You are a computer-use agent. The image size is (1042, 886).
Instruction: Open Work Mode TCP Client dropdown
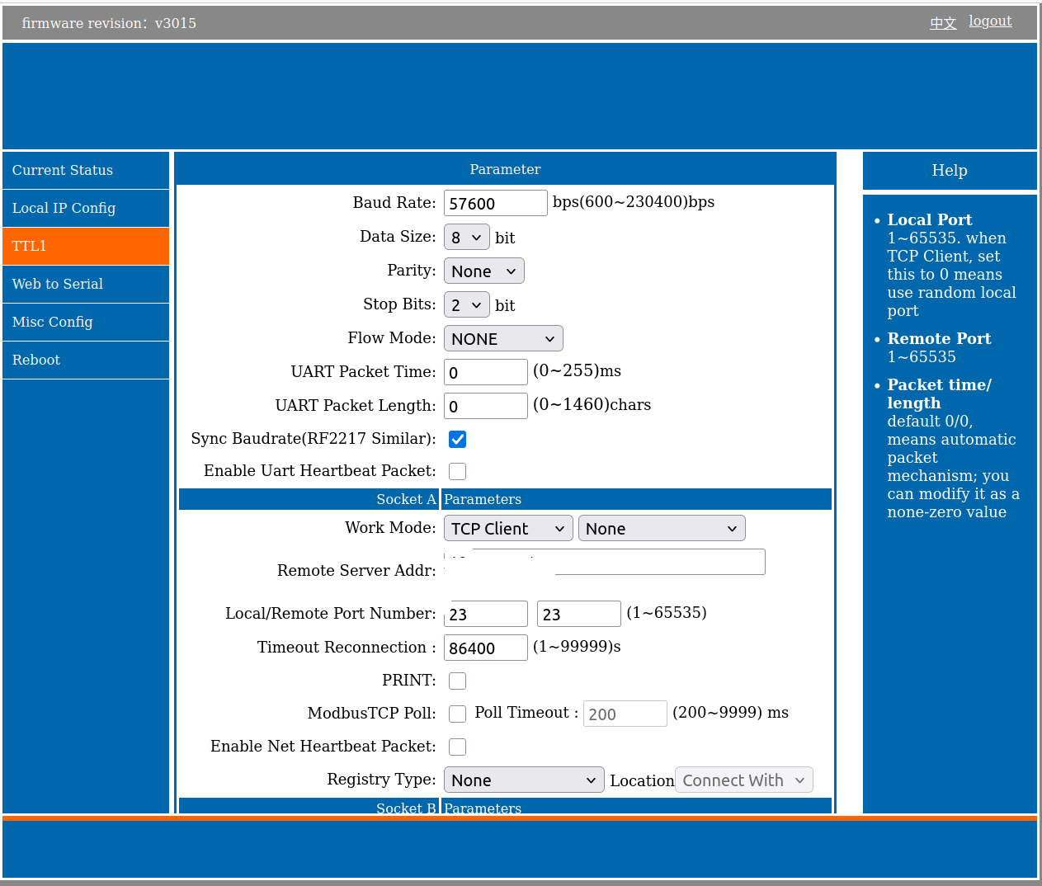point(508,529)
